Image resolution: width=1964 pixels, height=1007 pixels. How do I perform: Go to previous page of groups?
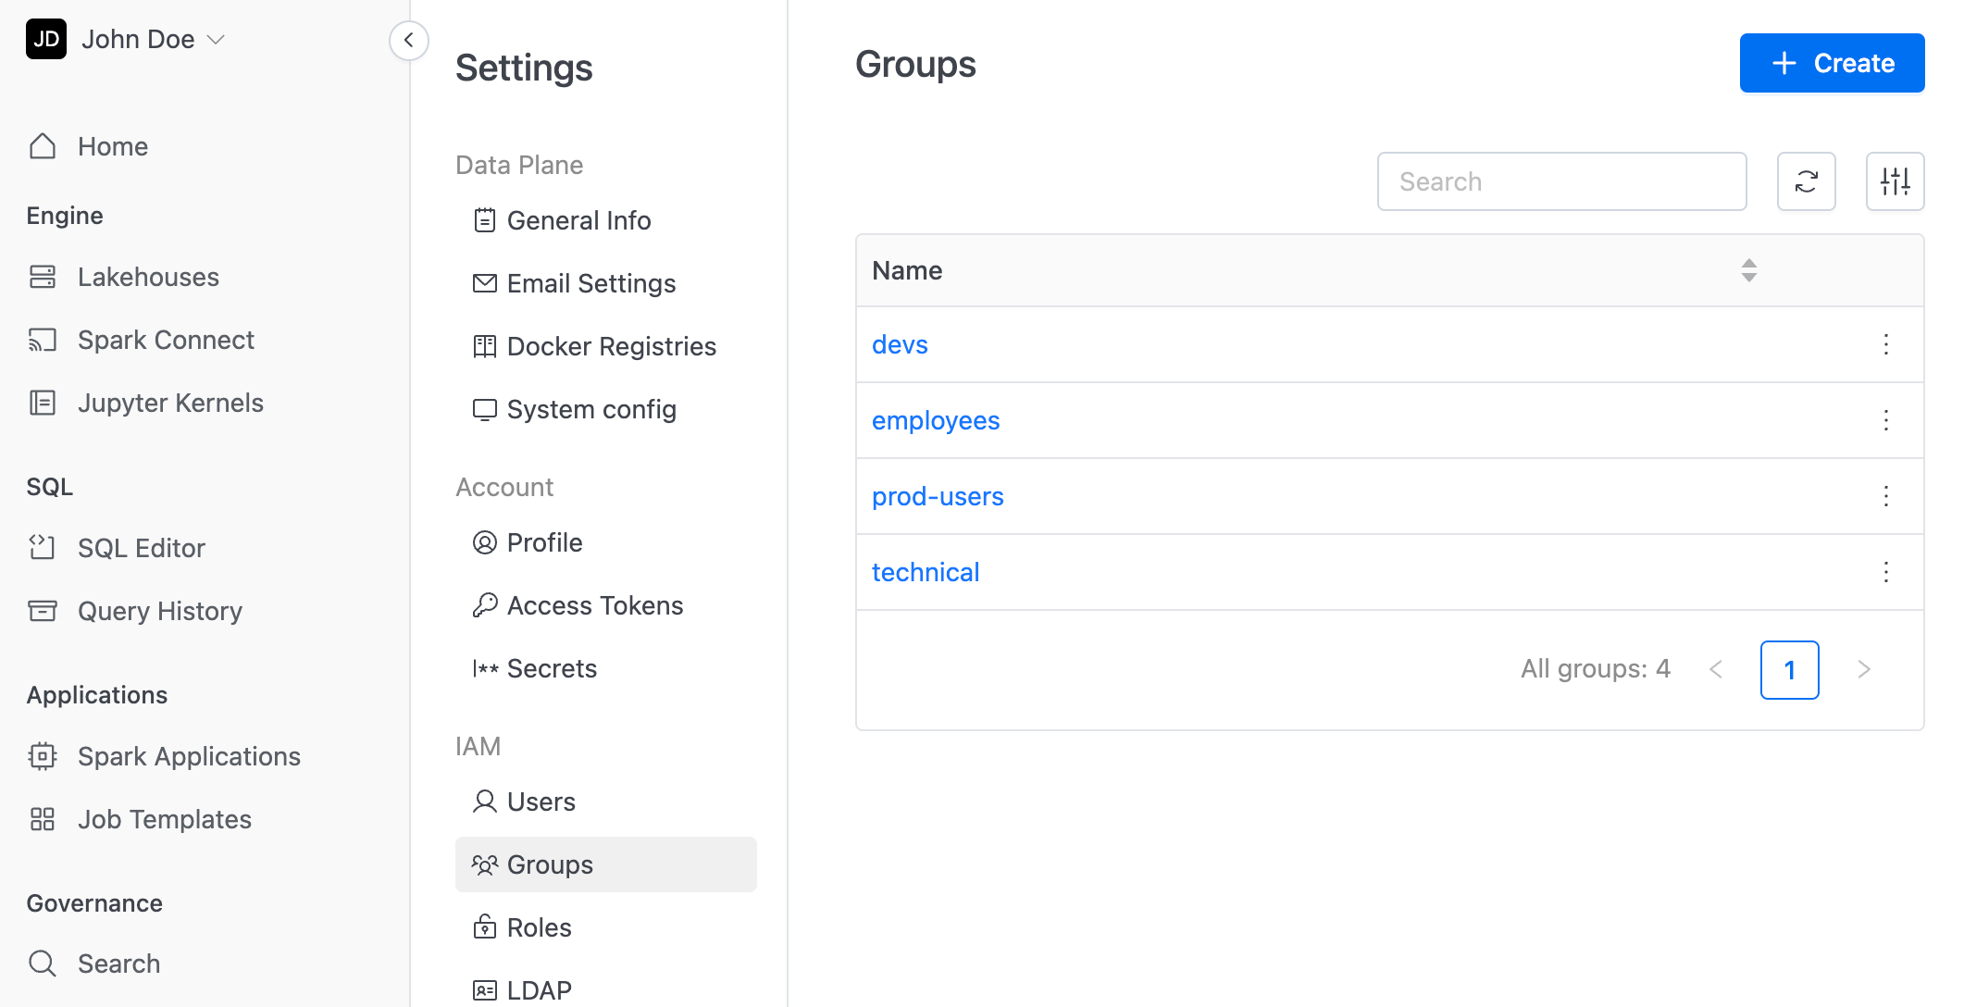click(1715, 669)
